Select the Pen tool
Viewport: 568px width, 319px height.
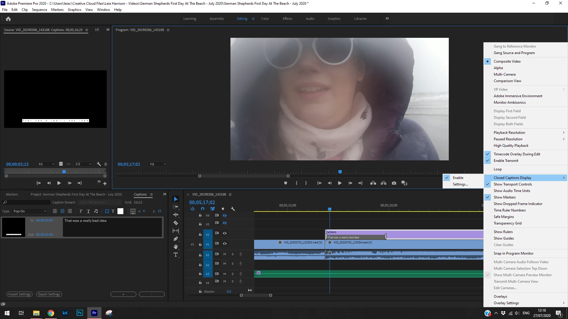(176, 239)
